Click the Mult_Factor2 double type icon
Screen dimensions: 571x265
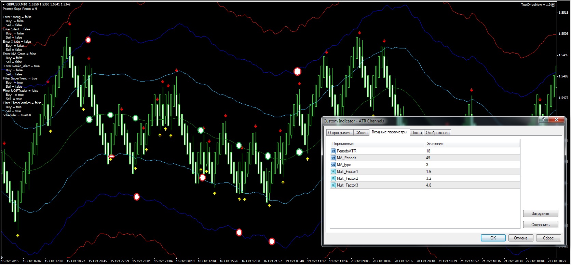click(x=333, y=178)
